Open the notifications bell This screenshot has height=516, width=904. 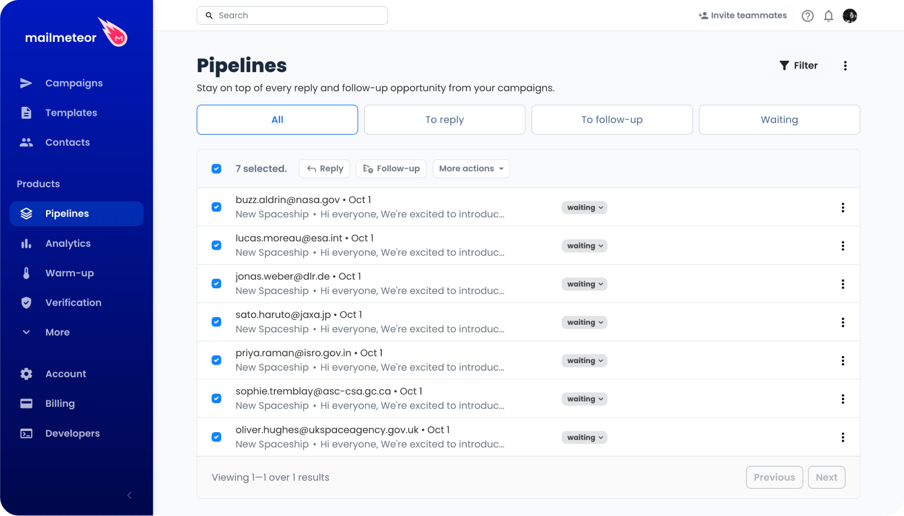click(x=828, y=16)
